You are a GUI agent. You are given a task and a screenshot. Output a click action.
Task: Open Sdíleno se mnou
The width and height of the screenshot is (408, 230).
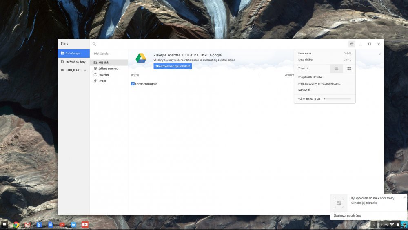click(109, 69)
